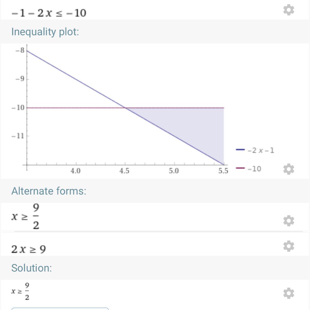This screenshot has height=310, width=310.
Task: Open gear menu for the Solution result
Action: tap(289, 293)
